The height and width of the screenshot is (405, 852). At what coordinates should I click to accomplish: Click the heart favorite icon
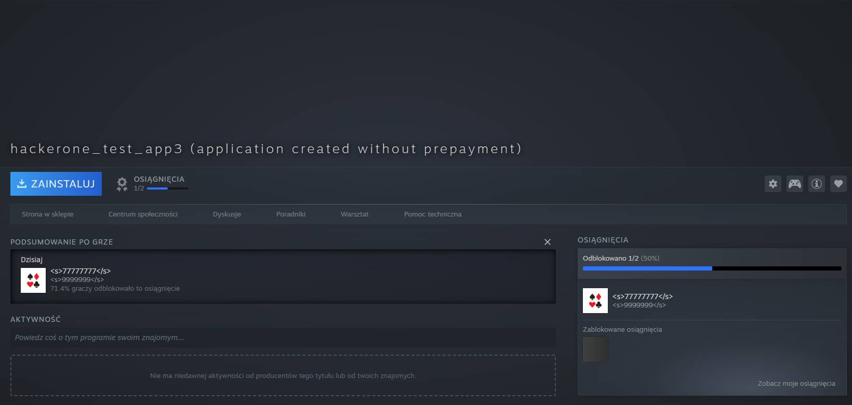click(x=838, y=184)
